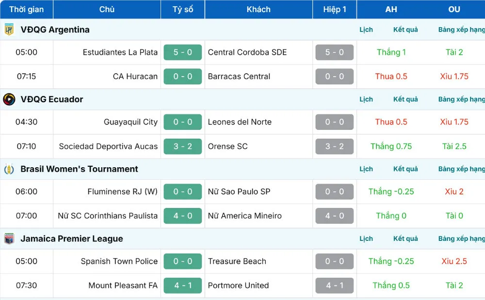Click the half-time 0 - 0 for CA Huracan

(334, 77)
